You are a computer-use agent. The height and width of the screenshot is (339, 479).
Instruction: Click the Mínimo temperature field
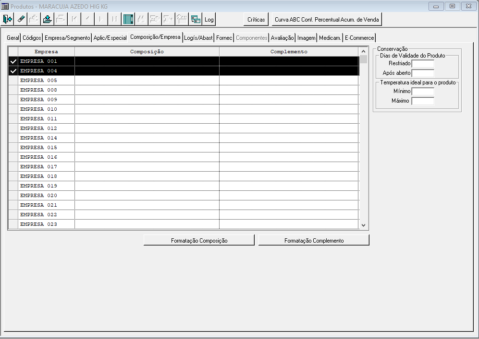coord(423,91)
